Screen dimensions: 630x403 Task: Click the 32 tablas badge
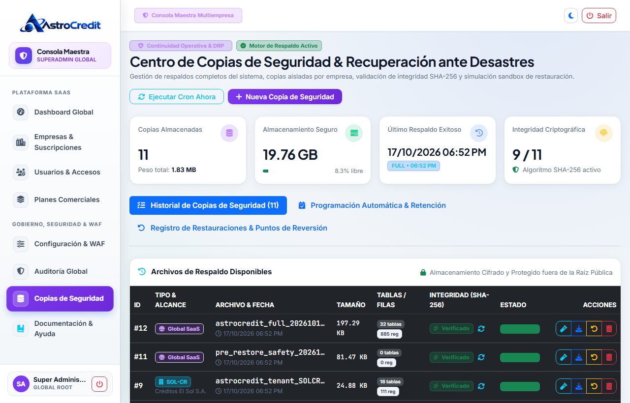click(391, 324)
